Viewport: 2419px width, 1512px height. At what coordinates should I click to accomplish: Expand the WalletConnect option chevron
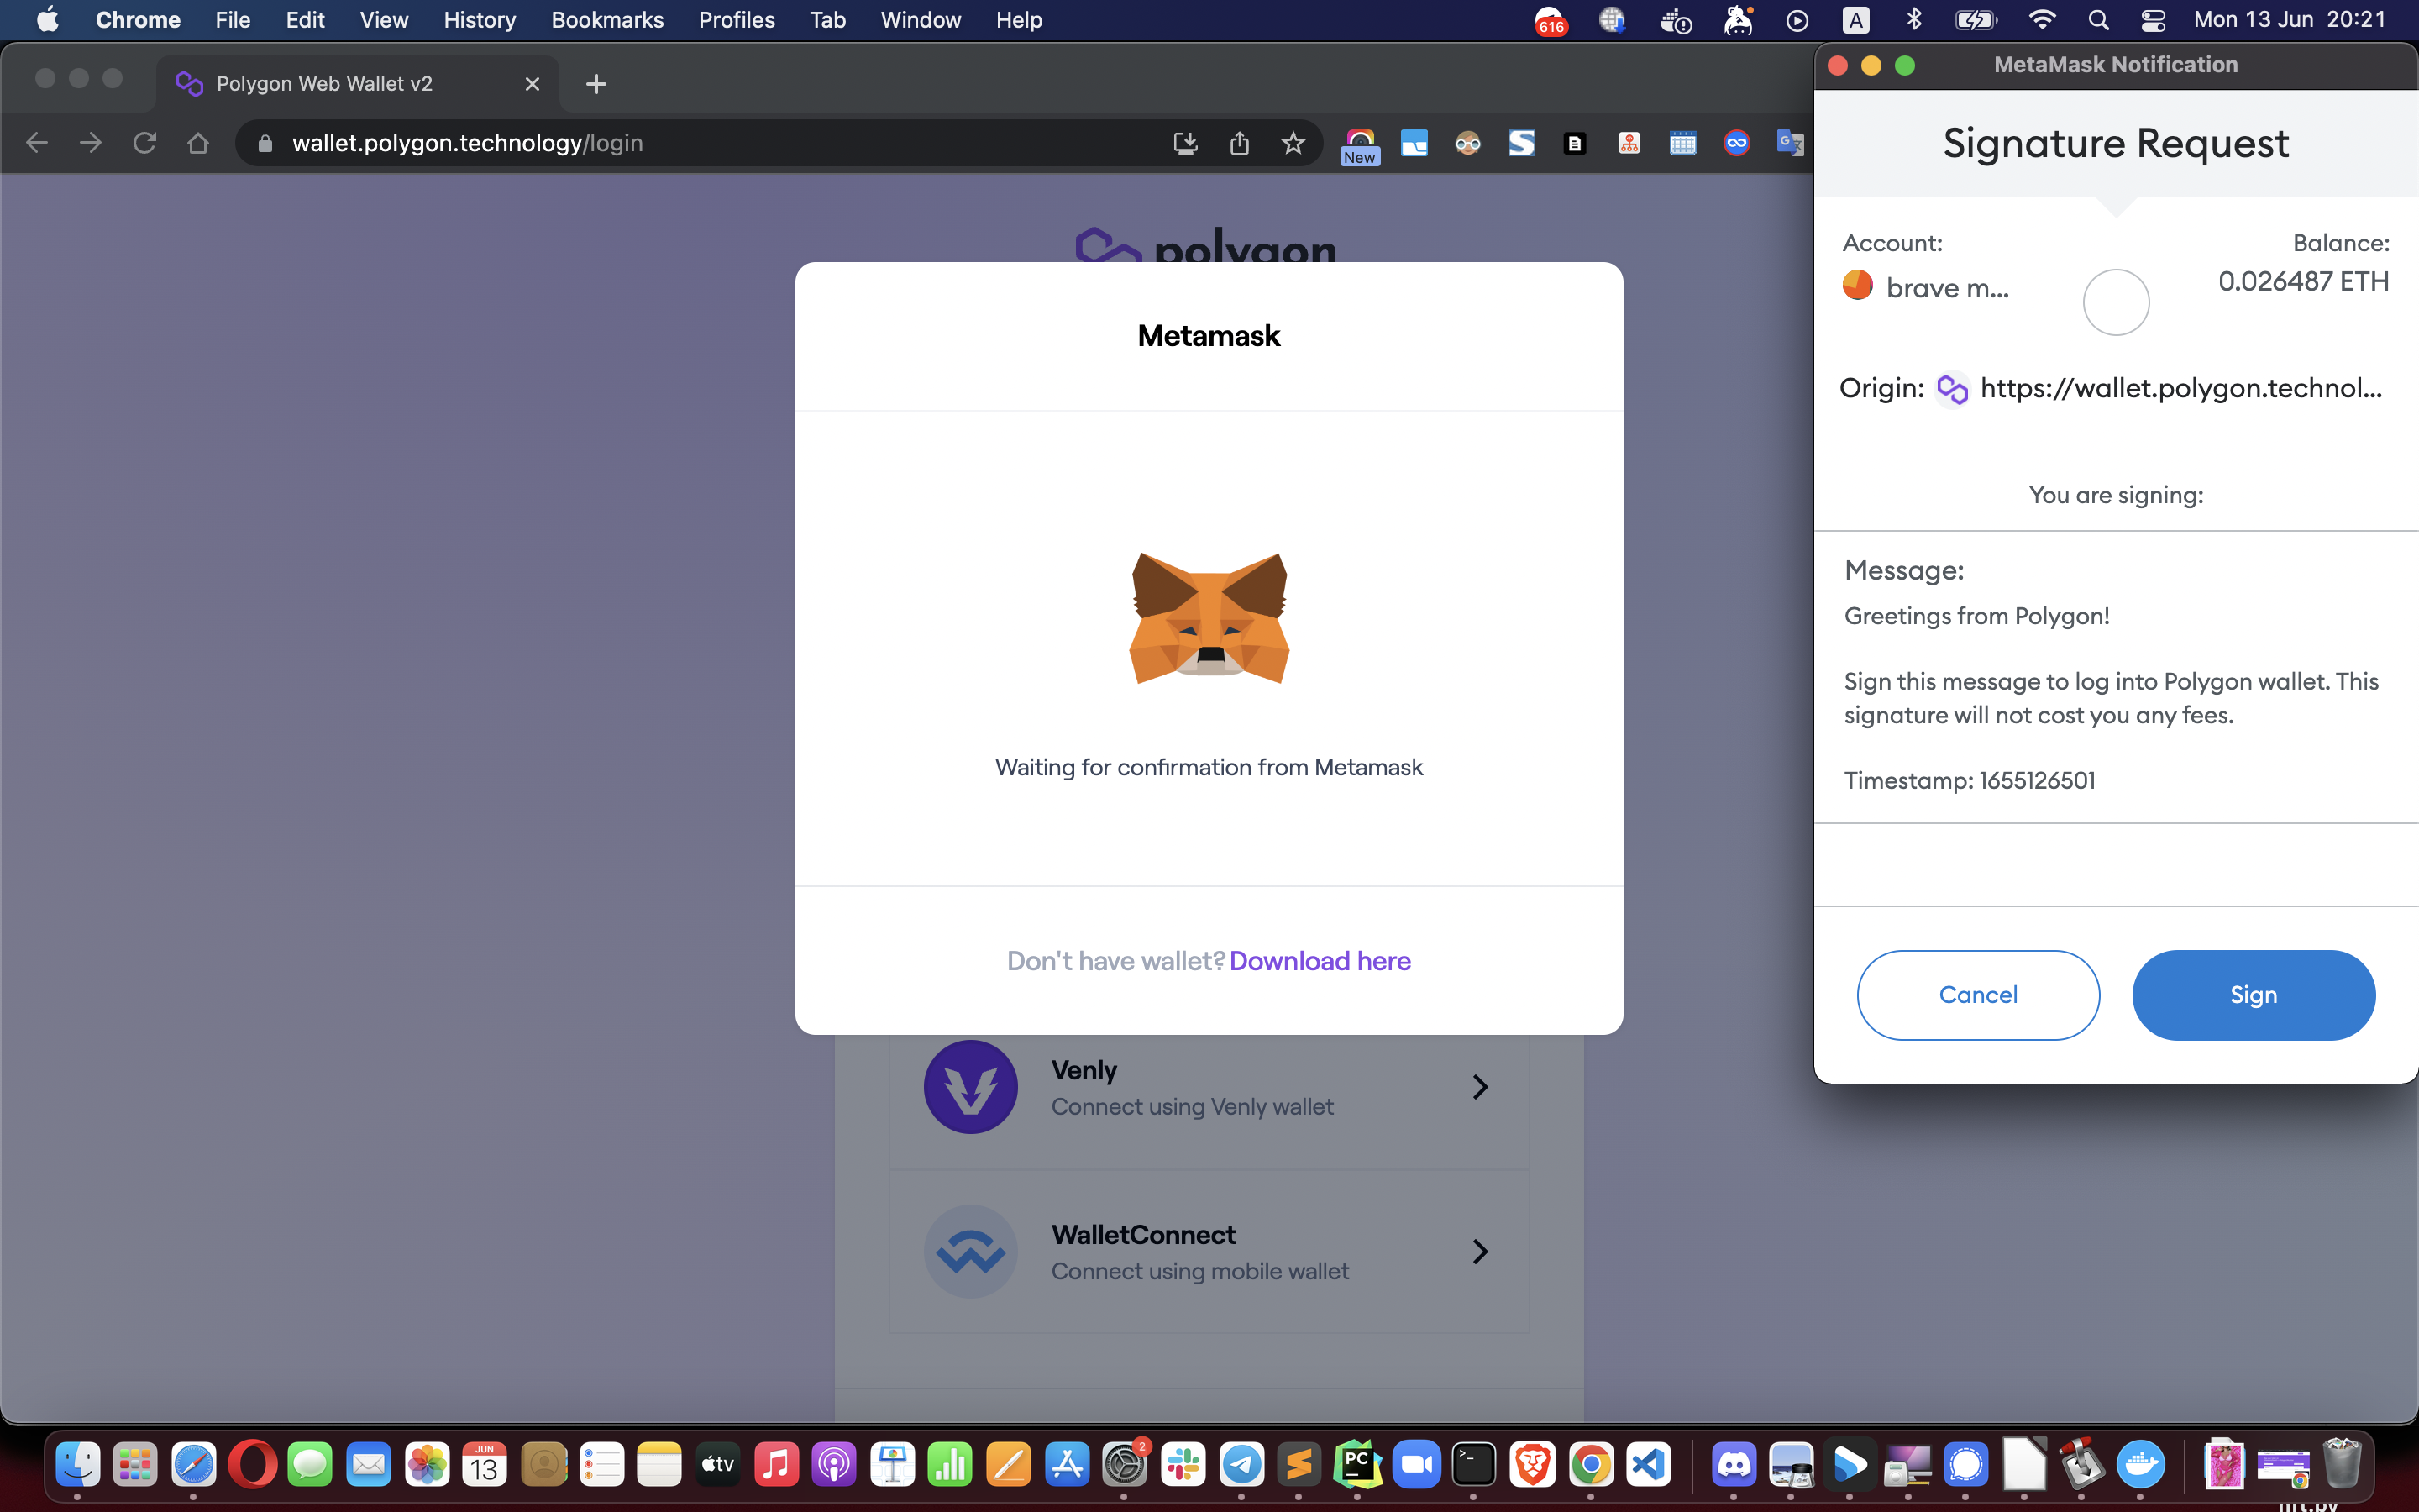pyautogui.click(x=1481, y=1251)
